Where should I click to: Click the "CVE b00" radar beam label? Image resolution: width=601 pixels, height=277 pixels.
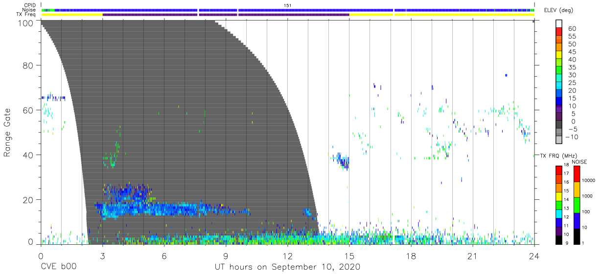click(58, 267)
